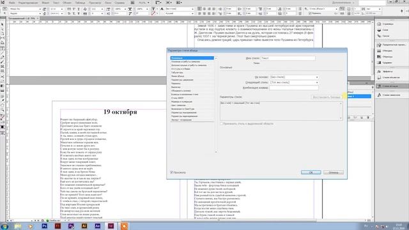The width and height of the screenshot is (409, 230).
Task: Open the font size dropdown
Action: 62,9
